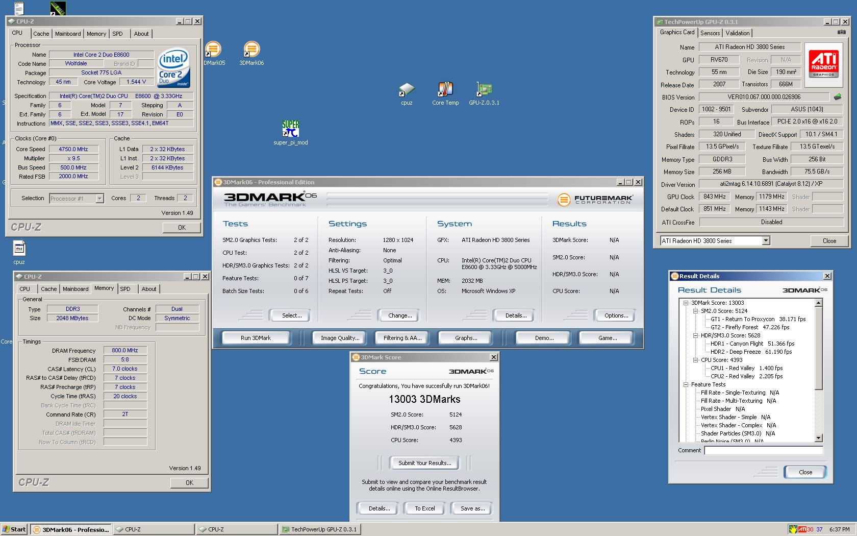Click the Change settings button
The height and width of the screenshot is (536, 857).
click(x=400, y=315)
